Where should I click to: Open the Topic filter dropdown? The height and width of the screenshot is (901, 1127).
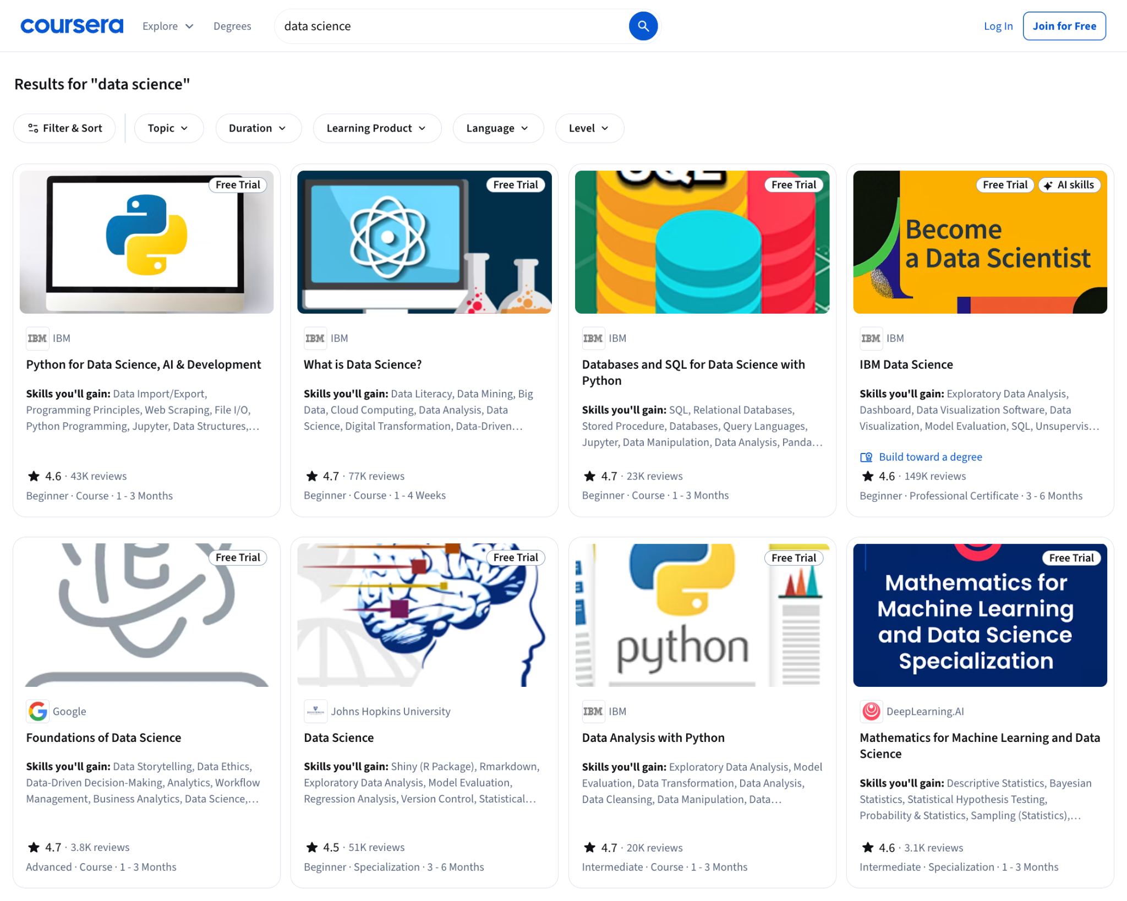coord(168,128)
